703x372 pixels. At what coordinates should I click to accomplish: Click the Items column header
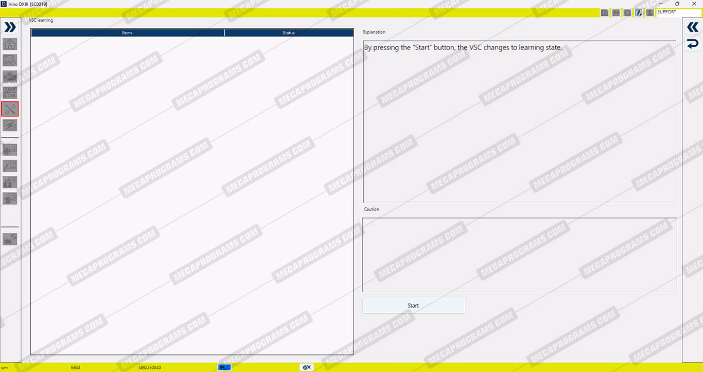127,33
